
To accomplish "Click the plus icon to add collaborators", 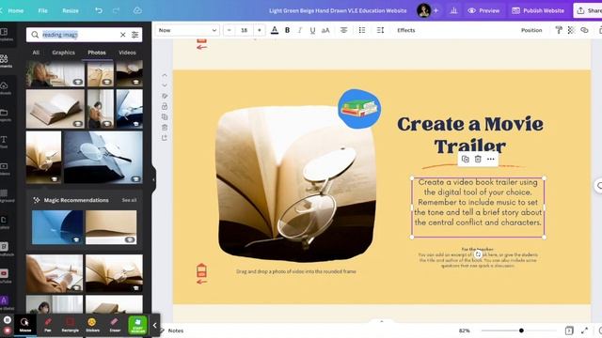I will [x=436, y=10].
